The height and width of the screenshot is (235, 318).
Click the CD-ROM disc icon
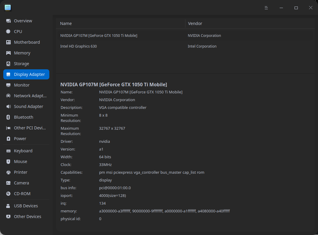(8, 194)
